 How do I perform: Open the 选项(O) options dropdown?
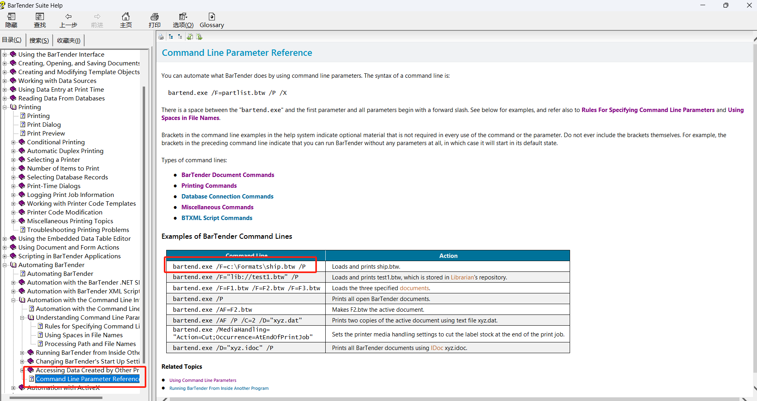183,20
